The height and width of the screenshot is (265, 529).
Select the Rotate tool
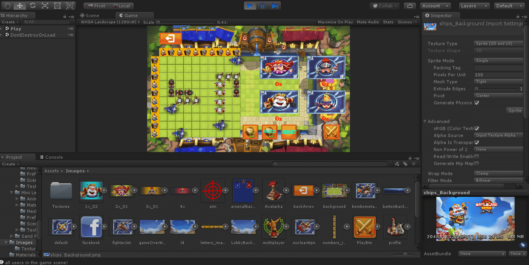pyautogui.click(x=33, y=6)
